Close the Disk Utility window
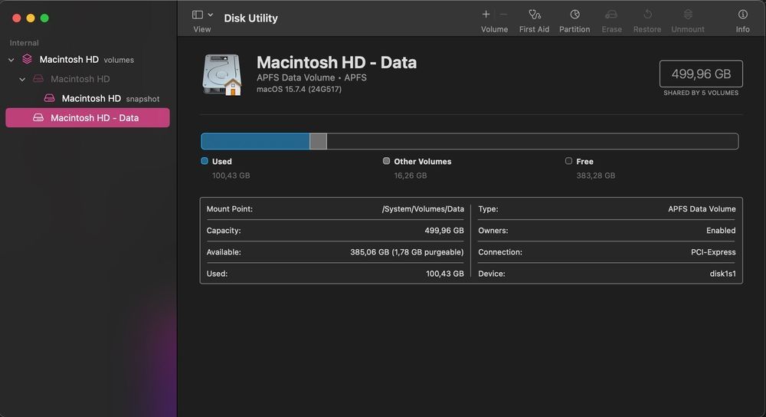This screenshot has height=417, width=766. 17,18
